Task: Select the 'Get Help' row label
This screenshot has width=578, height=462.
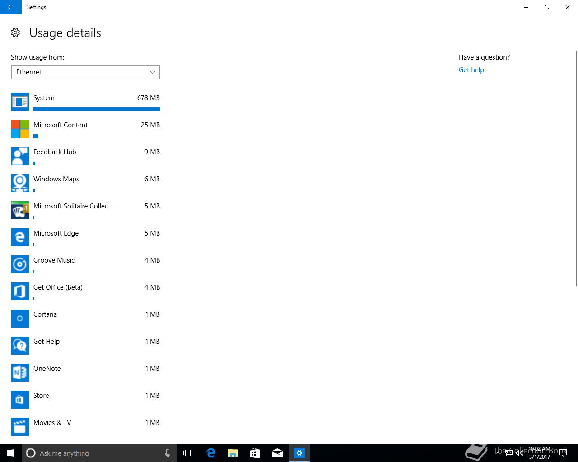Action: (47, 342)
